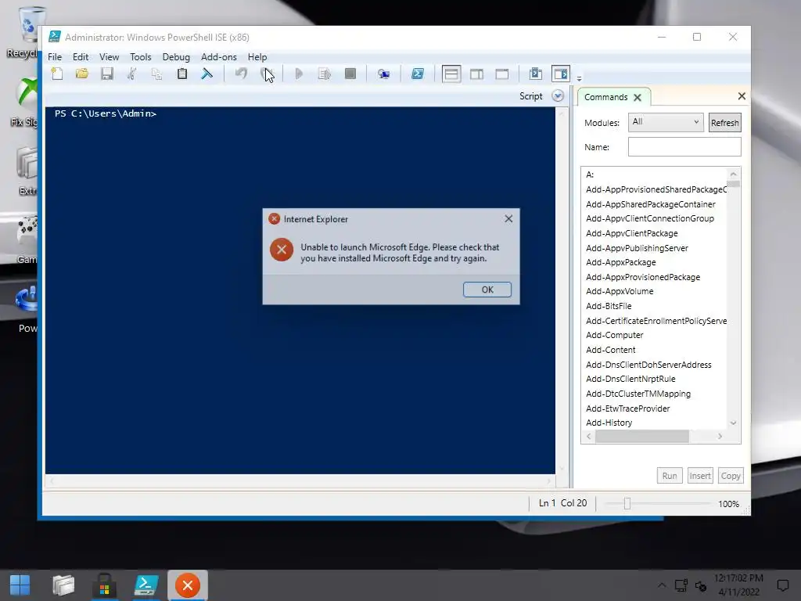Click the commands list horizontal scrollbar

click(x=641, y=437)
